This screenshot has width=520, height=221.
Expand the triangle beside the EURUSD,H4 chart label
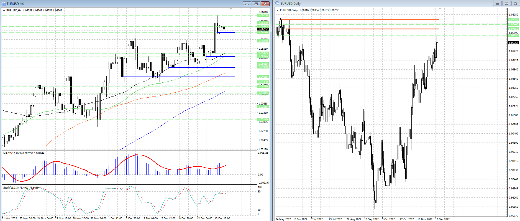[4, 11]
